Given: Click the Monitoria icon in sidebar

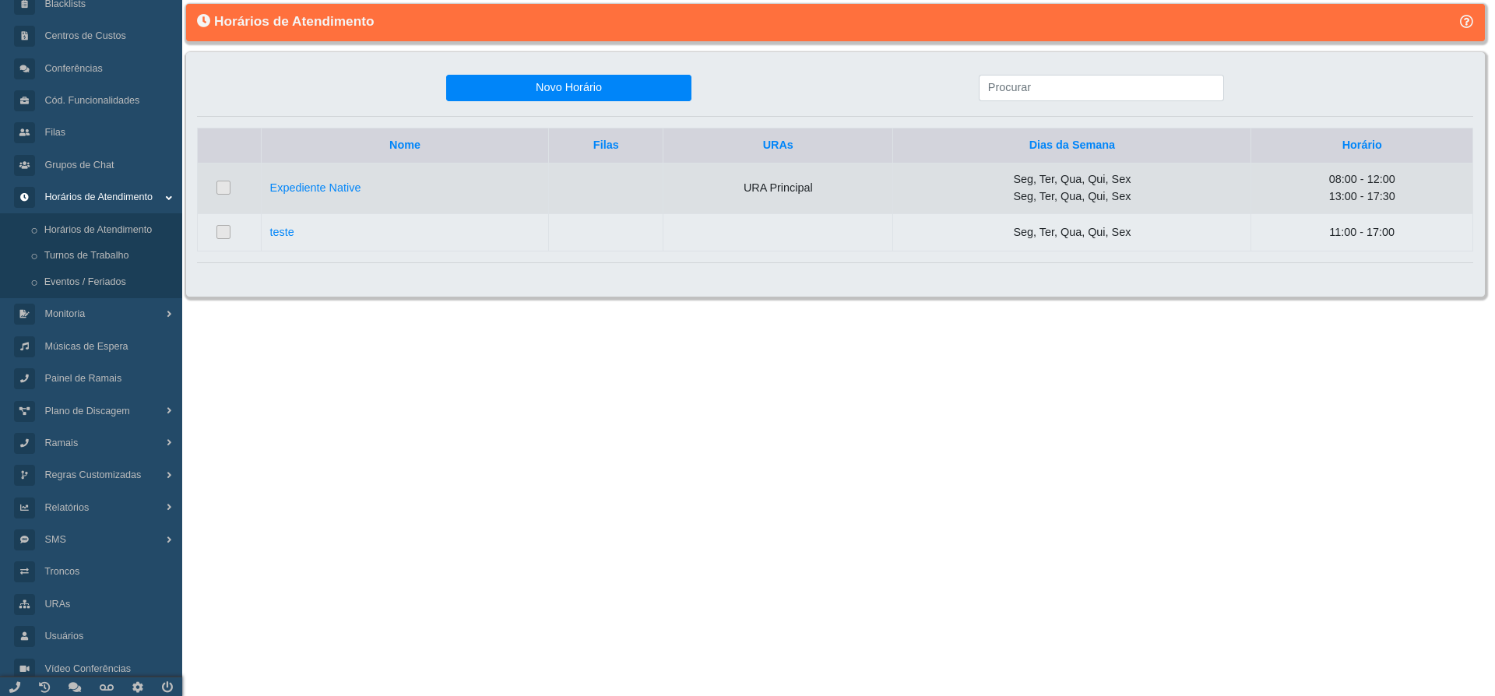Looking at the screenshot, I should pyautogui.click(x=24, y=314).
